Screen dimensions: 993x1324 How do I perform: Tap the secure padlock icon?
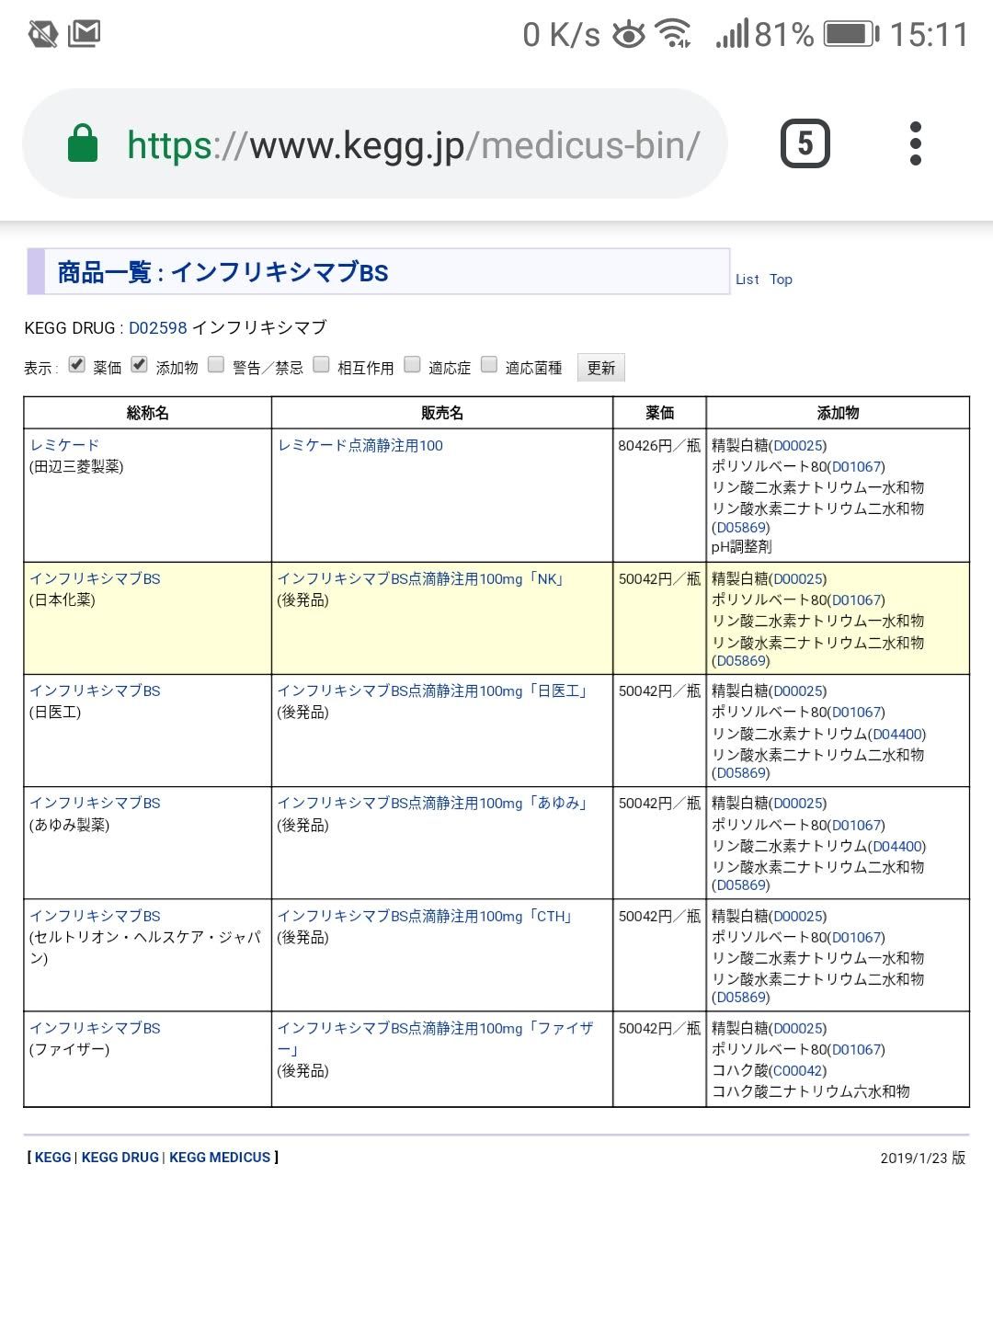coord(83,143)
